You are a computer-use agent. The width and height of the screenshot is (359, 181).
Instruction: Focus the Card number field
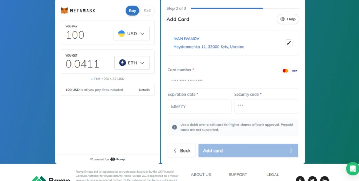(233, 82)
